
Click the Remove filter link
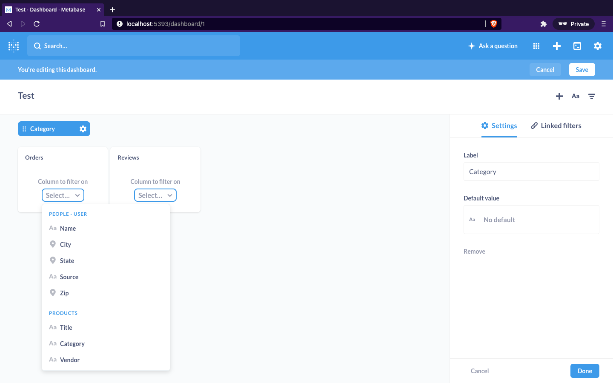coord(474,252)
